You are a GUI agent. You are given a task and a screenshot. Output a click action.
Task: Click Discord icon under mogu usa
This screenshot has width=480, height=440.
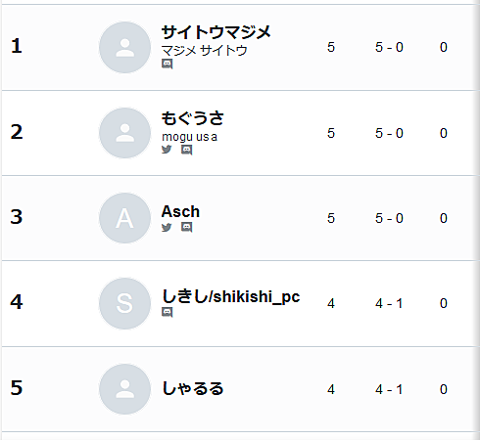click(x=187, y=150)
